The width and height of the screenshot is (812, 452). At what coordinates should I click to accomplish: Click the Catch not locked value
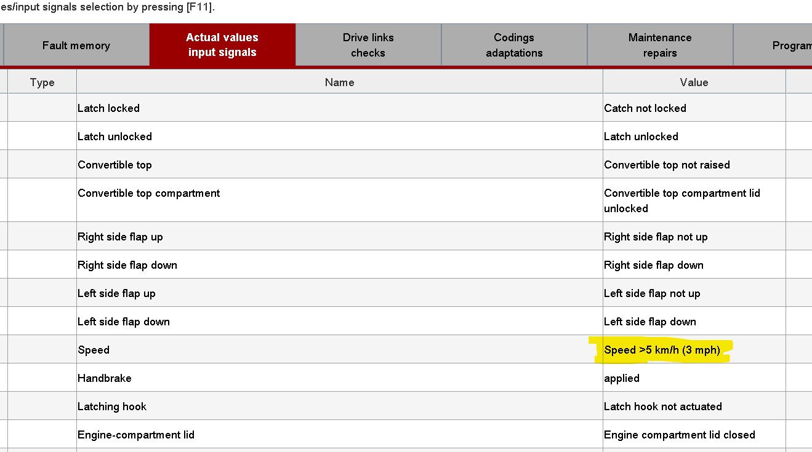645,108
